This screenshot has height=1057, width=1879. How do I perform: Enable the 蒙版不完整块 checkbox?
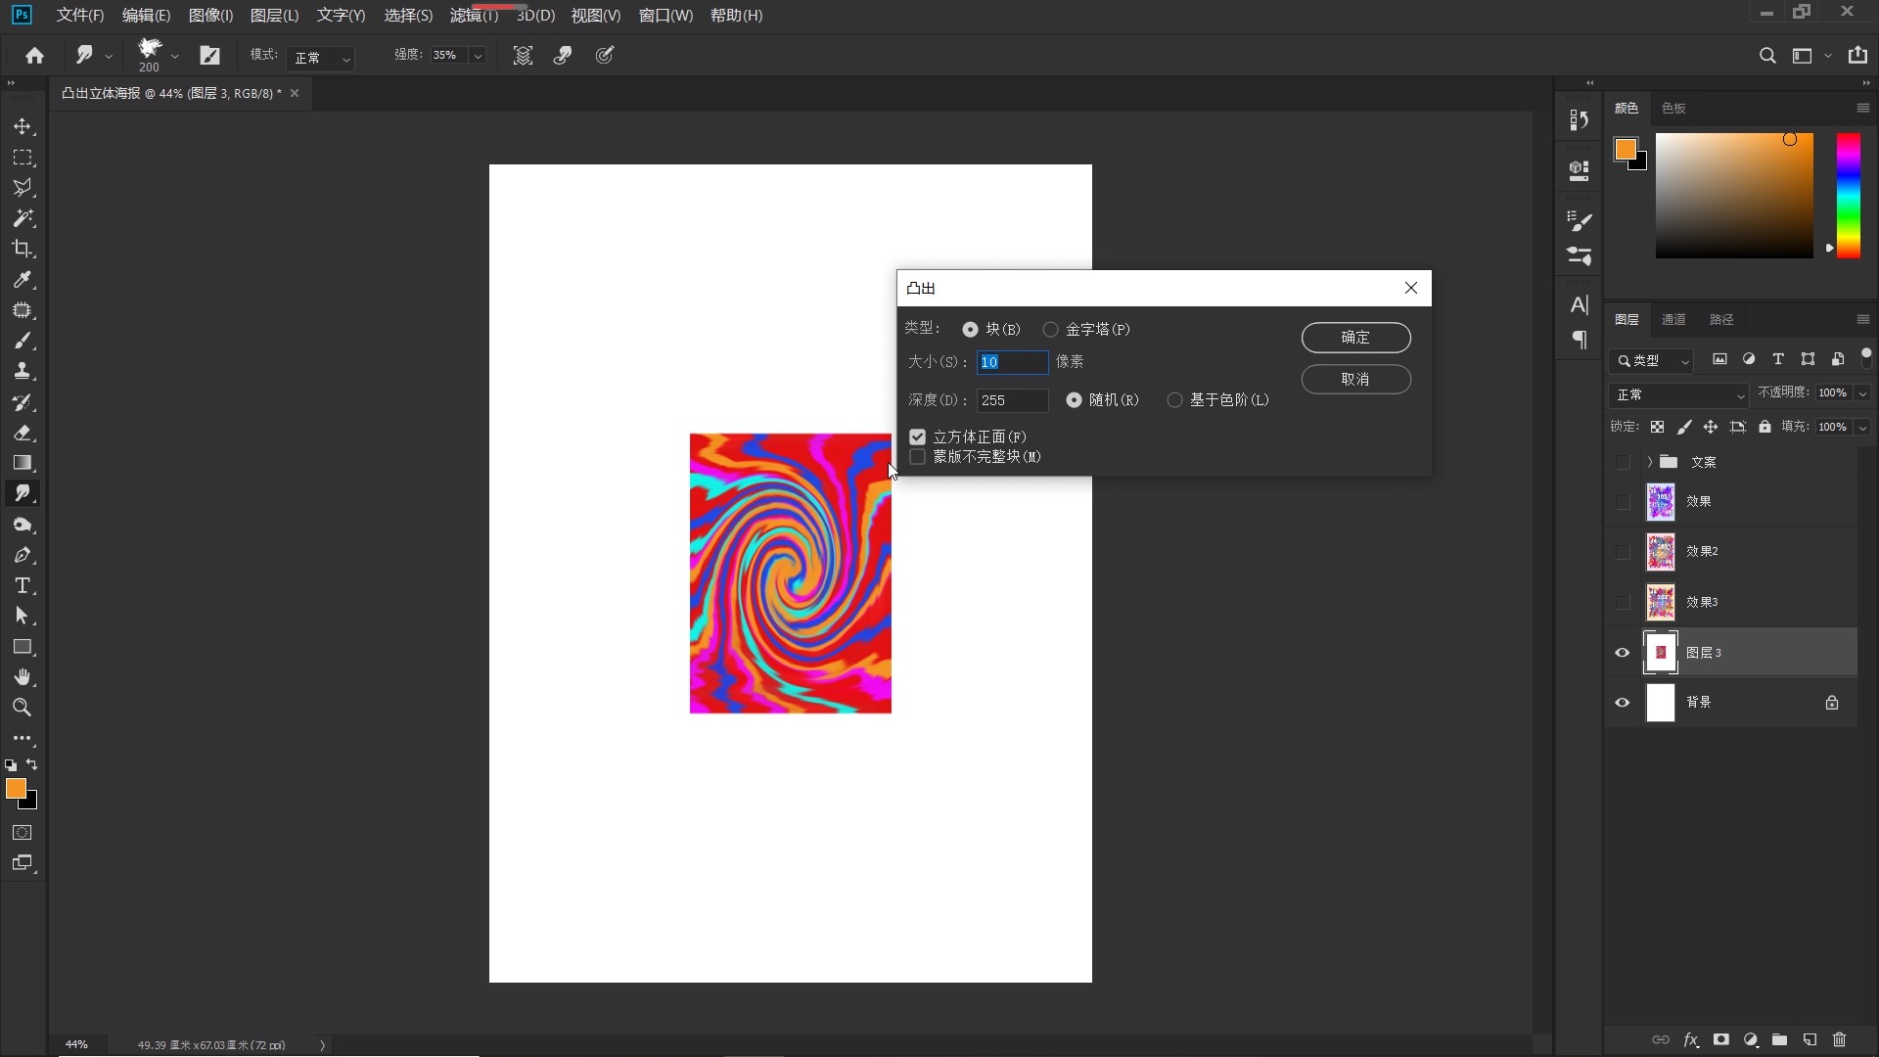[918, 457]
